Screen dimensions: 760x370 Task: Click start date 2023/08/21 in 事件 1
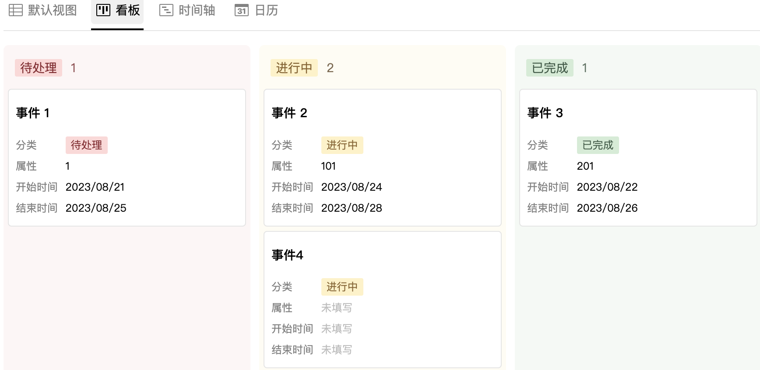[95, 187]
